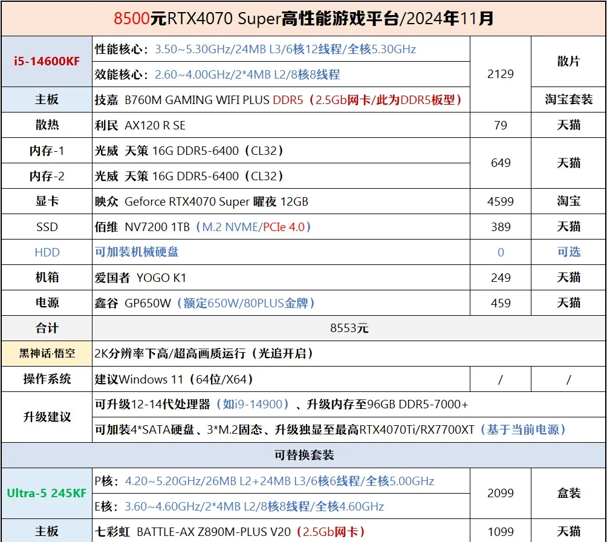Click the "合计" total label
The height and width of the screenshot is (542, 607).
[x=47, y=328]
